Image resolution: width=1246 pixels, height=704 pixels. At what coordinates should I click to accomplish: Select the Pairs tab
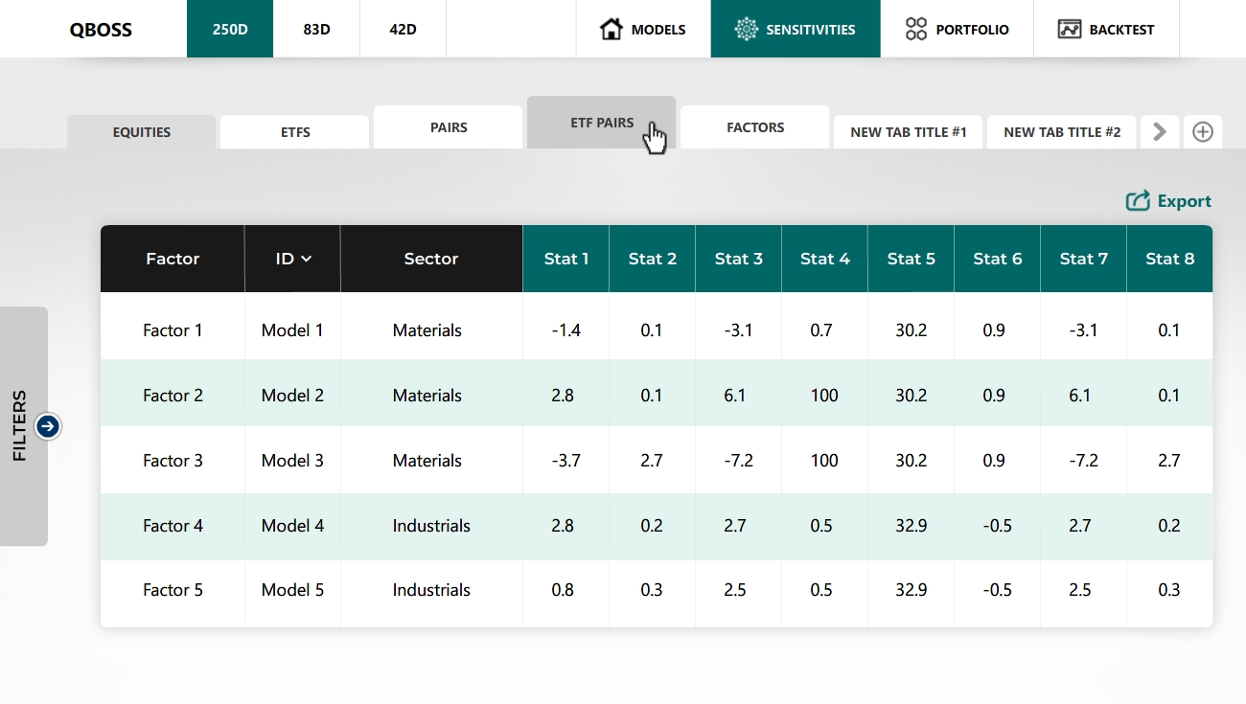pyautogui.click(x=449, y=127)
